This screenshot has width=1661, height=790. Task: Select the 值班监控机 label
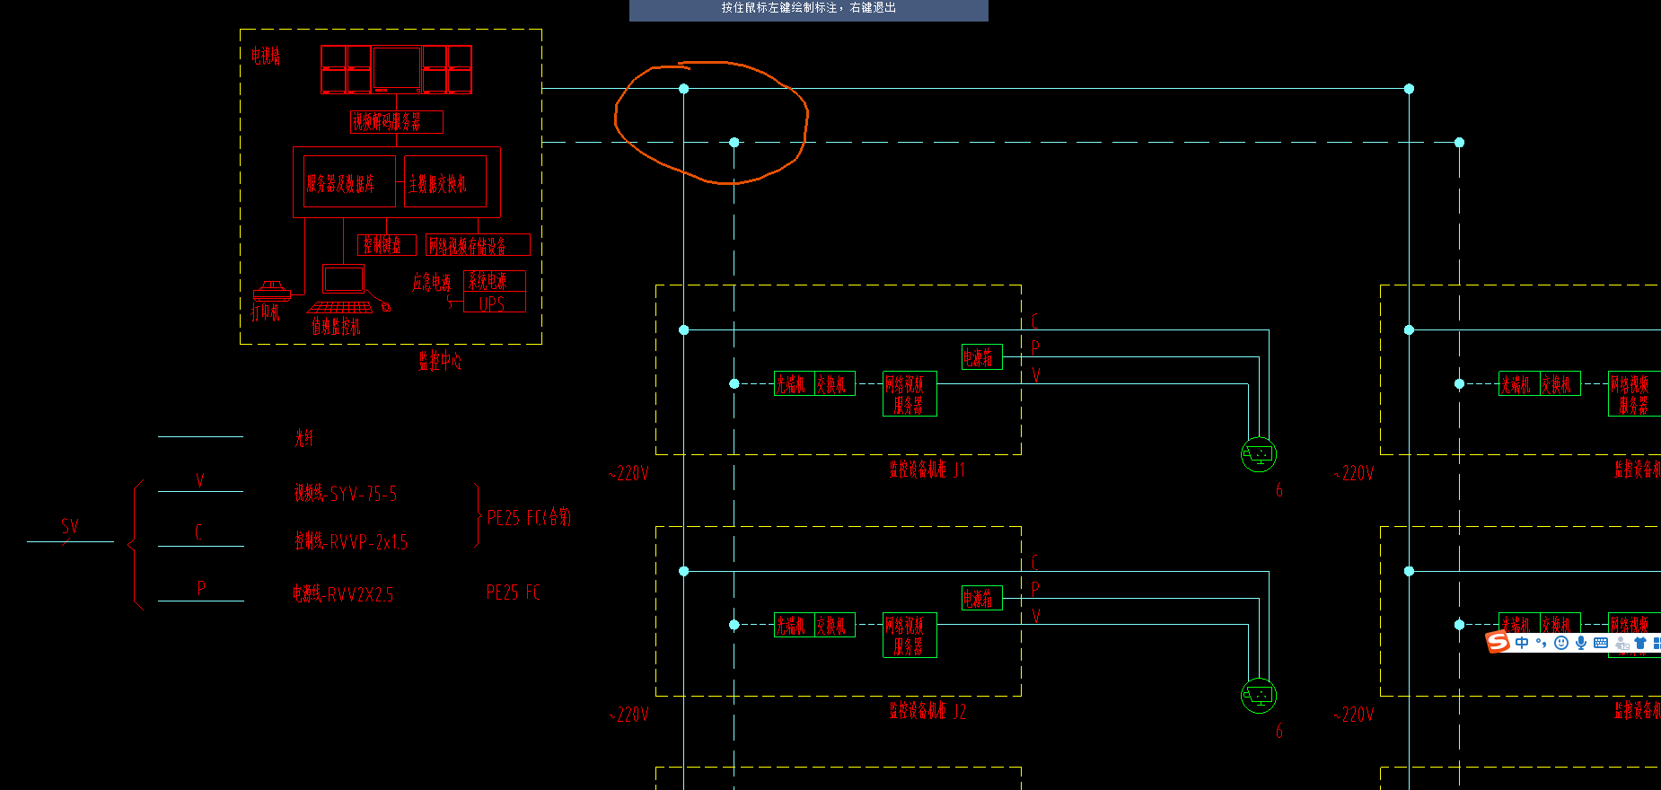[x=336, y=327]
